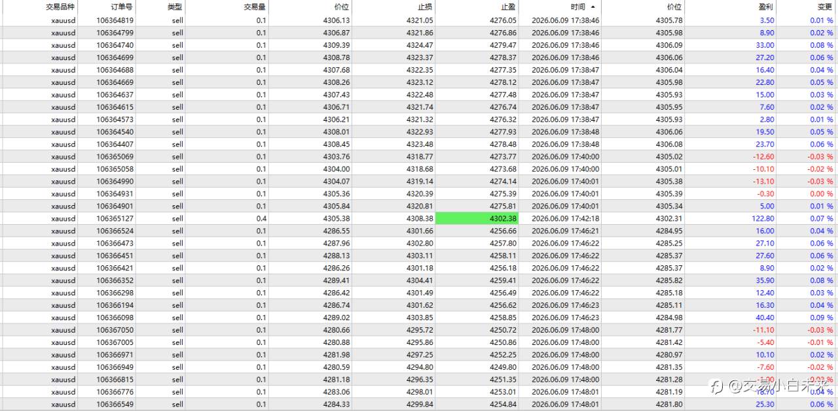Image resolution: width=838 pixels, height=411 pixels.
Task: Select order number 106366194
Action: pos(115,306)
